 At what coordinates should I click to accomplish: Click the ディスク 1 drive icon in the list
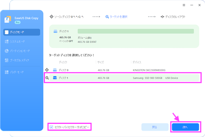click(x=55, y=78)
